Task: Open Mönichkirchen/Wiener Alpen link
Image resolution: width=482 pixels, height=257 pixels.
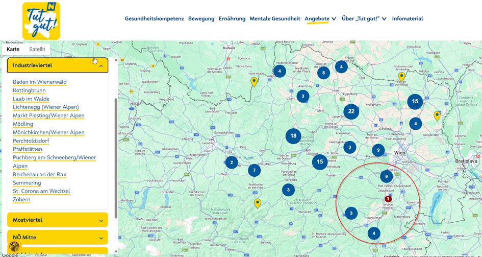Action: (x=48, y=132)
